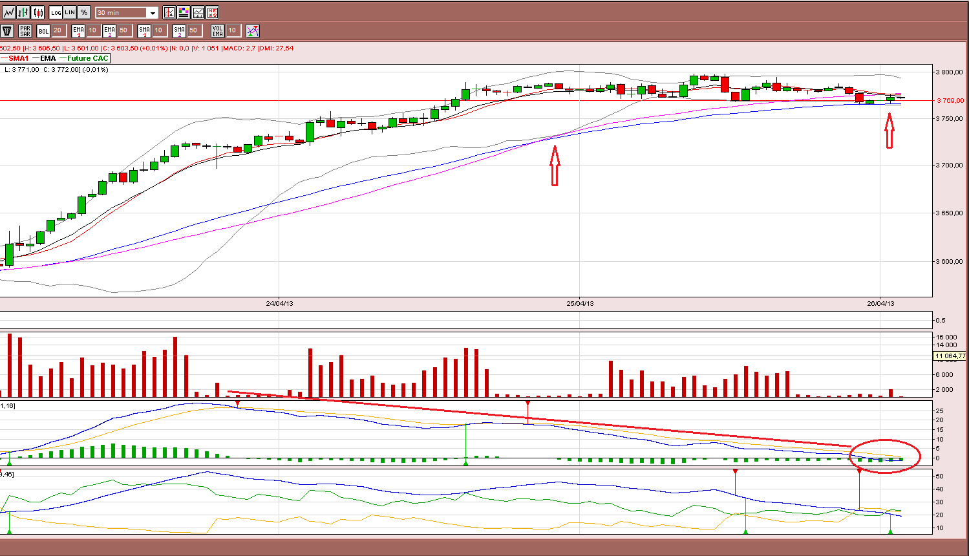Toggle the BOL Bollinger bands button

[43, 30]
